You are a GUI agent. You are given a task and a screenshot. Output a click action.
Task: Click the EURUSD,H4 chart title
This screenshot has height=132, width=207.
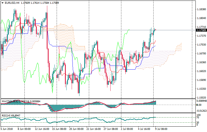tap(12, 3)
